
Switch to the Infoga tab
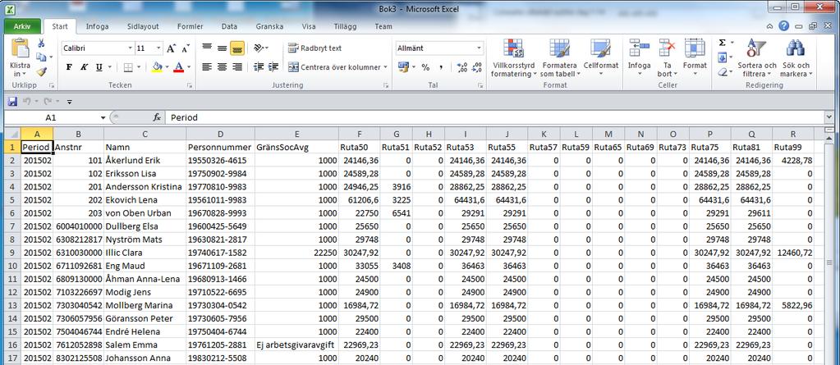tap(98, 26)
